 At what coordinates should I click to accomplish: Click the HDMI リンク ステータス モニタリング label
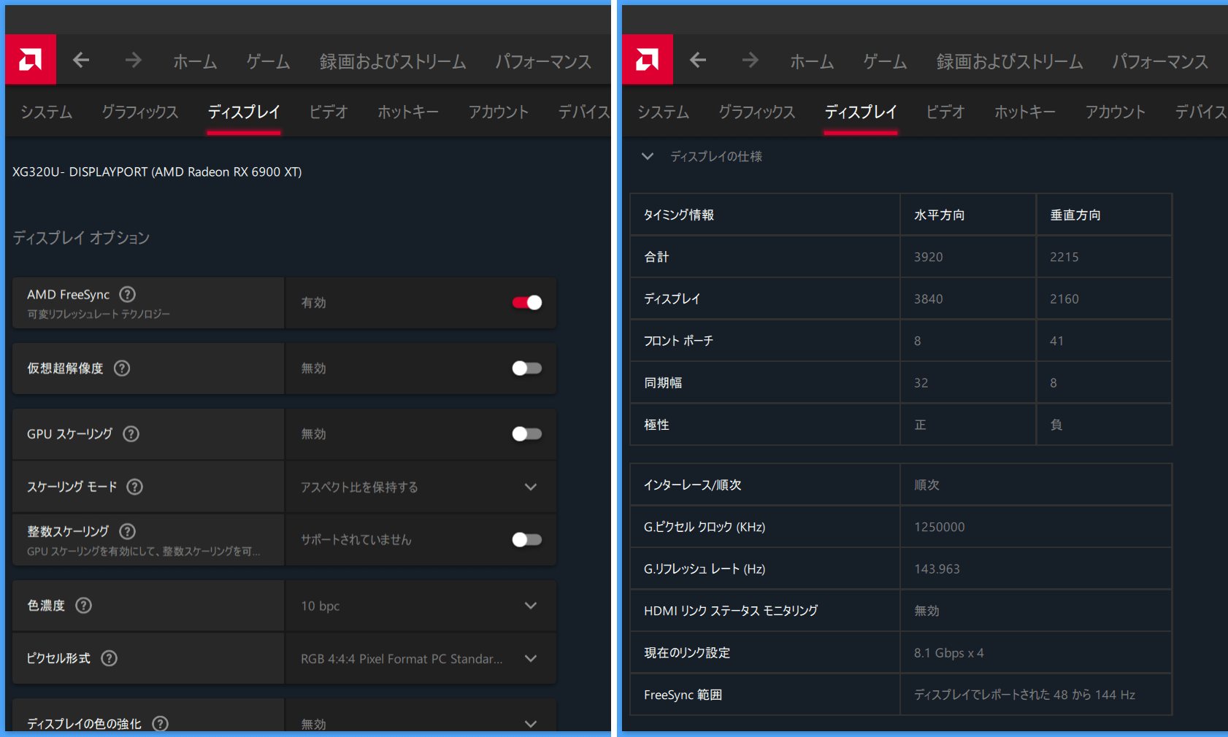[x=731, y=611]
